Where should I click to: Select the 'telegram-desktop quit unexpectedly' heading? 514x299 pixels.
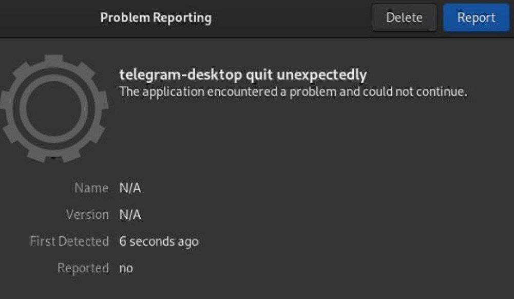(243, 75)
